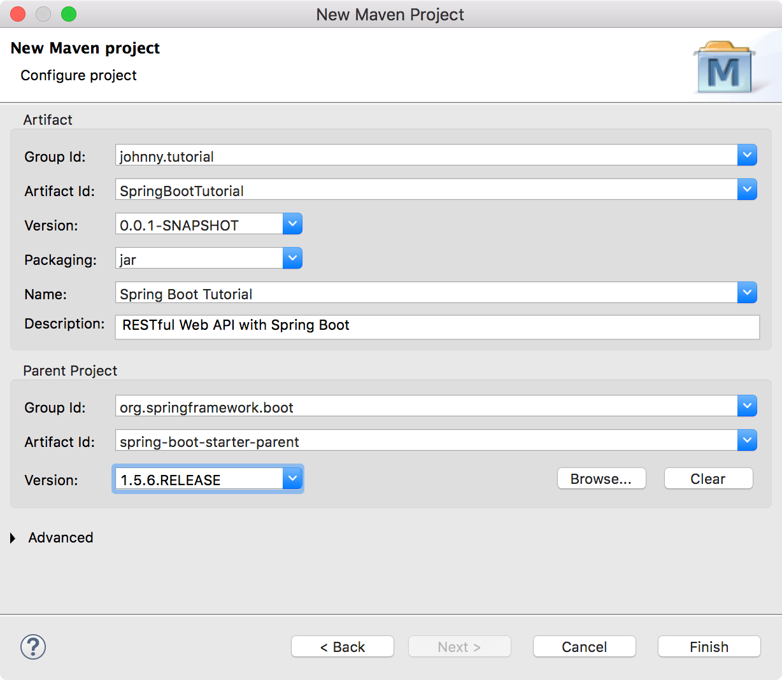Open the Name field dropdown arrow
Image resolution: width=782 pixels, height=680 pixels.
coord(747,292)
